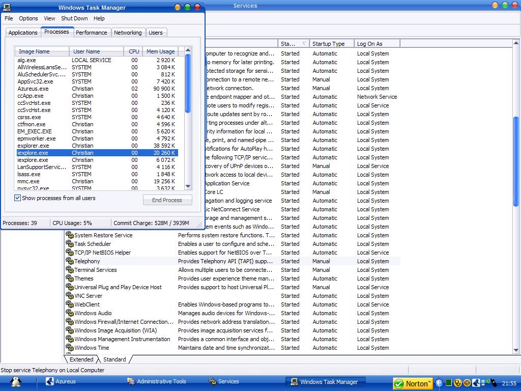
Task: Sort processes by Mem Usage column
Action: click(x=160, y=51)
